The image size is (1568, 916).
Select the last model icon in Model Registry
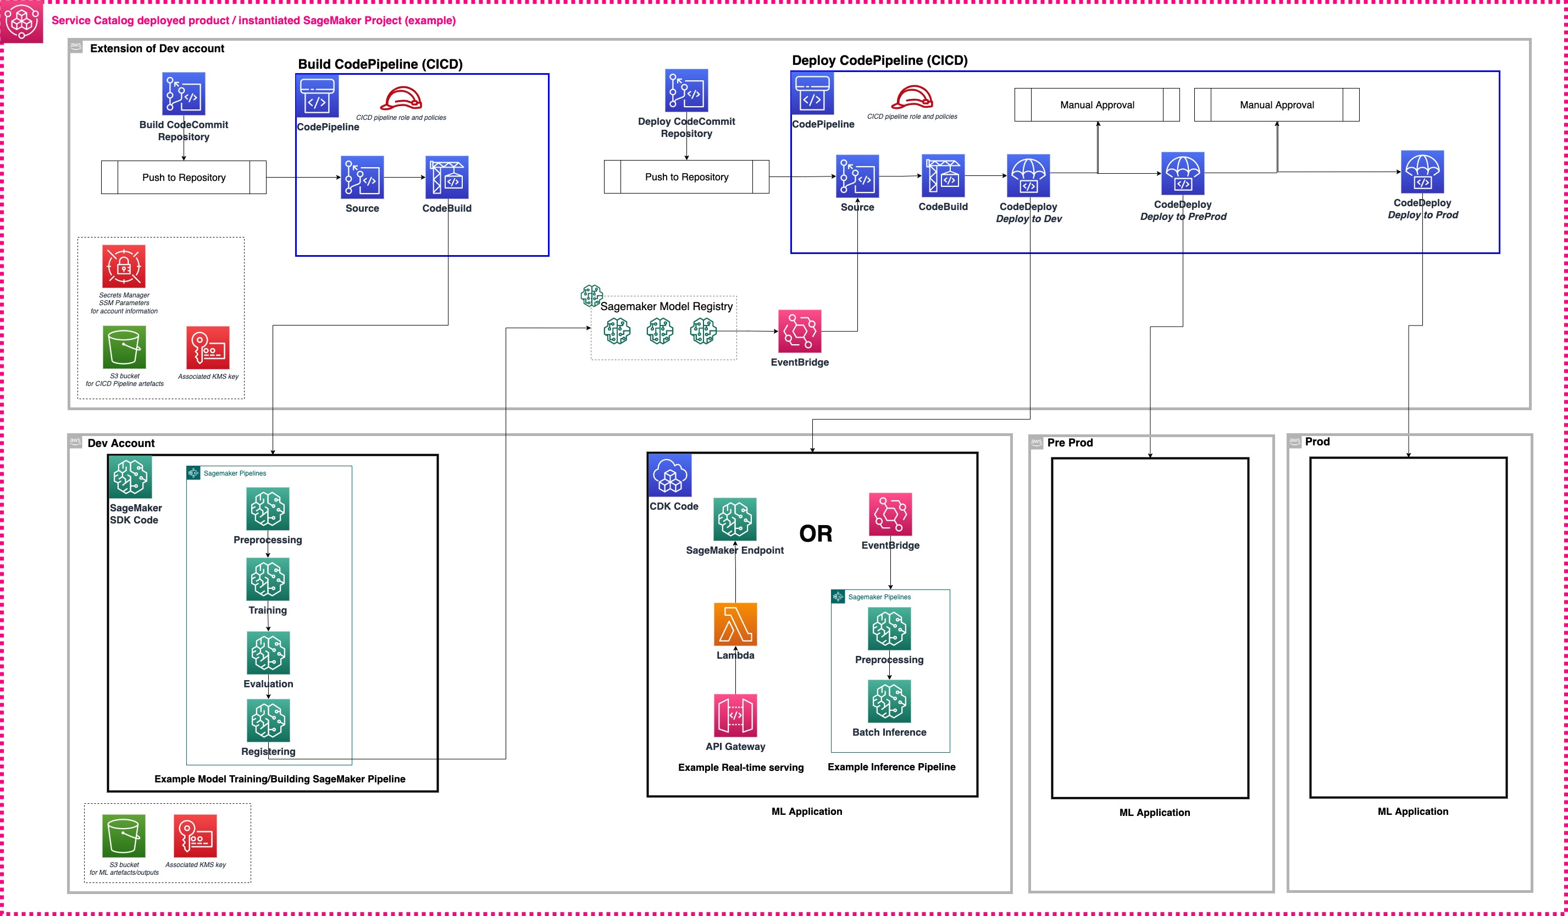(703, 331)
